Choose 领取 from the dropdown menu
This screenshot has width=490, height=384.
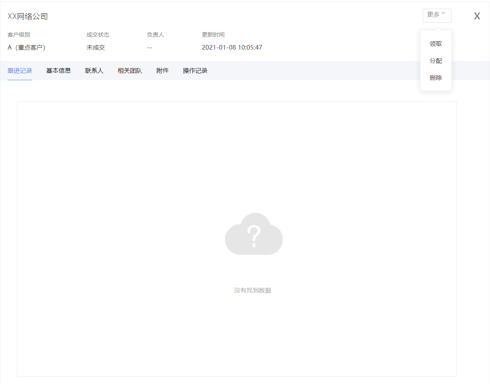[x=436, y=44]
